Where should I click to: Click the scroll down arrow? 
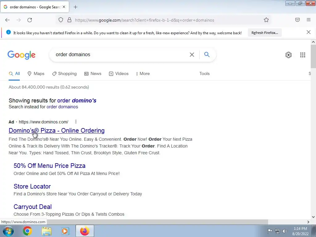313,217
